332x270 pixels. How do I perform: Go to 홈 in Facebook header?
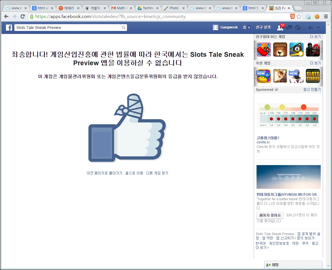click(244, 27)
